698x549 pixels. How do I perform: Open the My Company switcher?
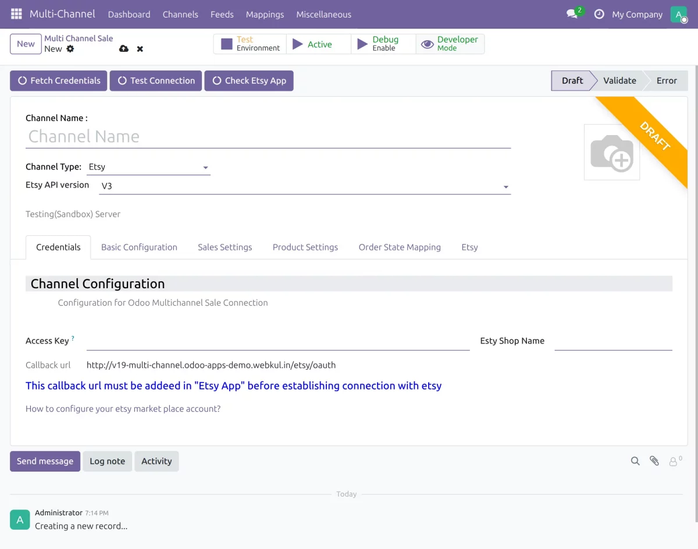click(x=637, y=14)
